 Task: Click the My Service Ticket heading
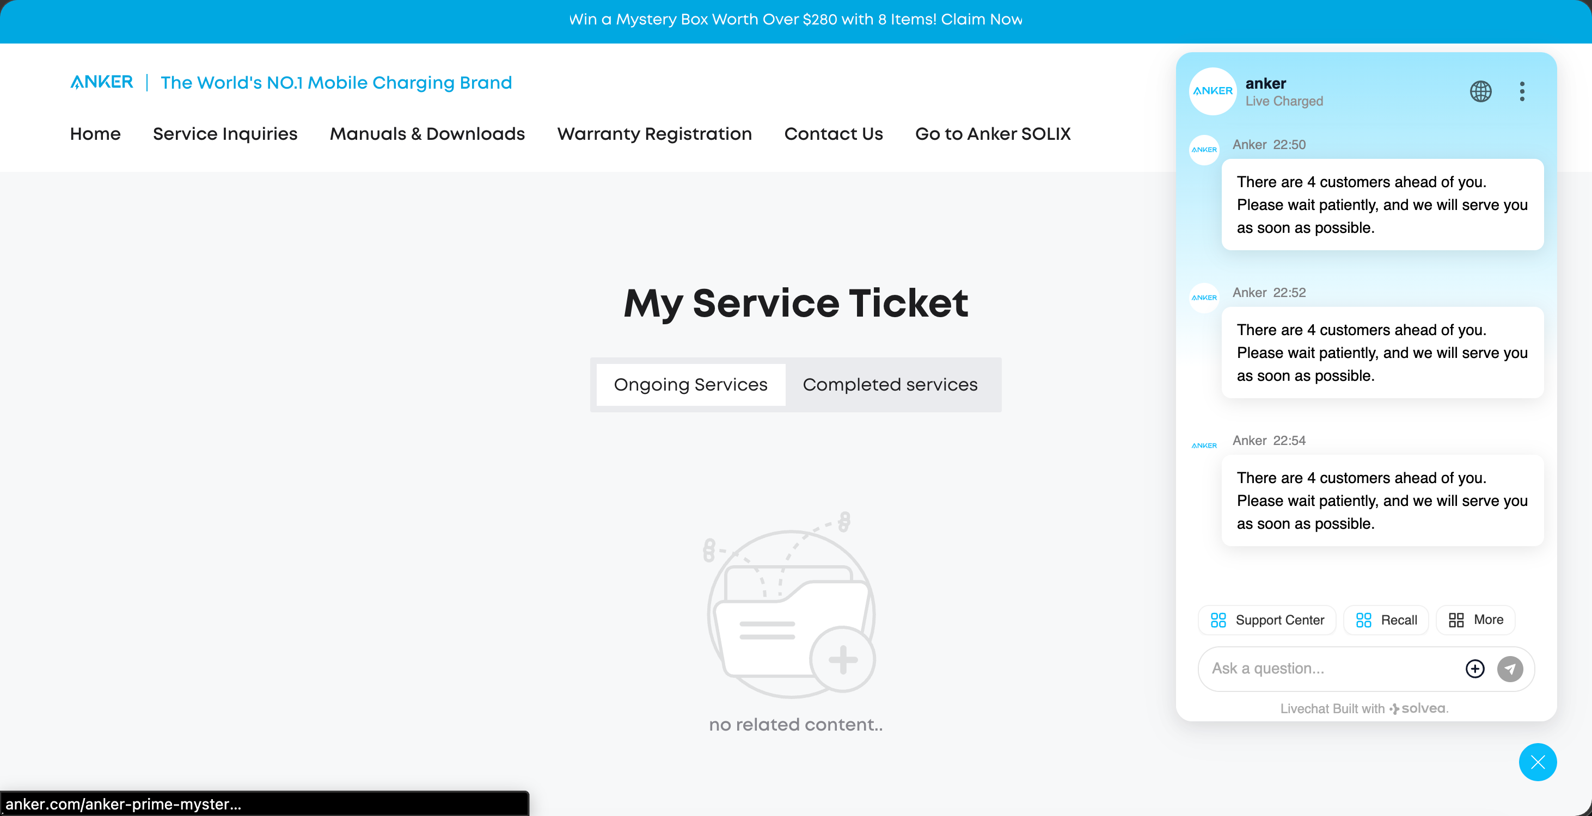pos(796,304)
